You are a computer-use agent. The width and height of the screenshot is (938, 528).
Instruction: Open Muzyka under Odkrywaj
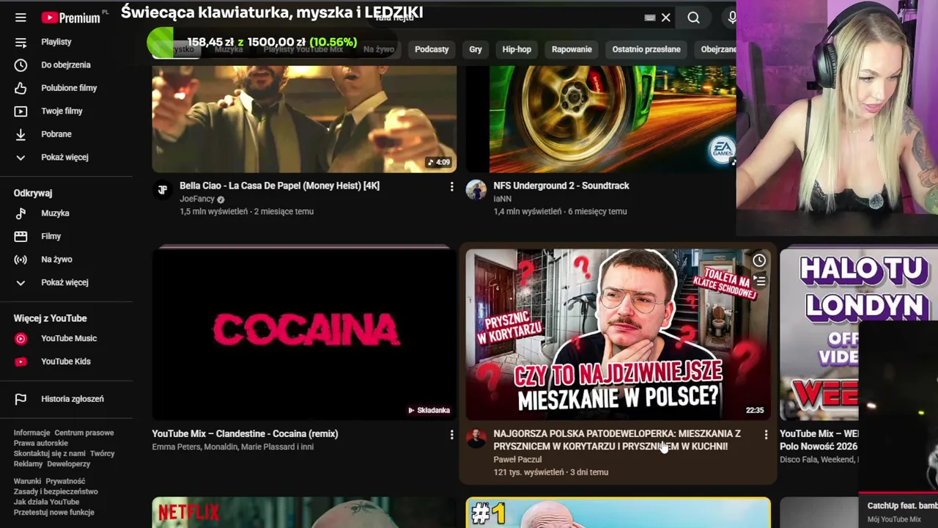55,213
